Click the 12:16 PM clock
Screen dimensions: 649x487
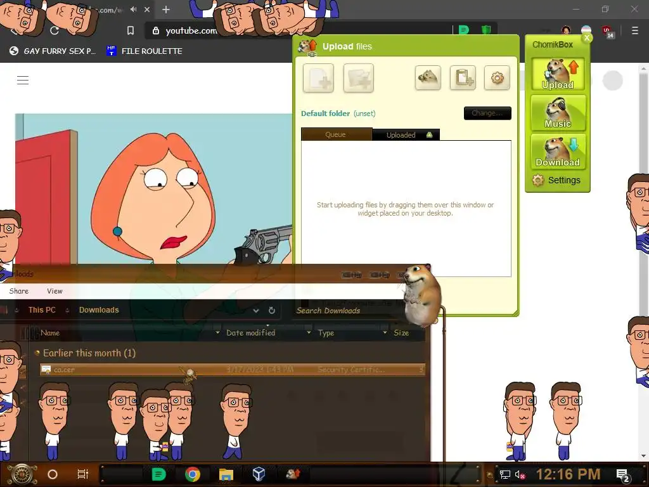click(569, 474)
